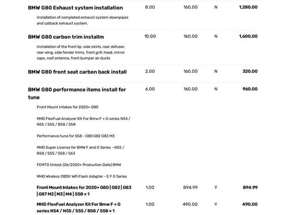Select bold 'MHD FlexFuel Analyzer Kit For Bmw F + G' item
The height and width of the screenshot is (215, 286).
click(79, 207)
